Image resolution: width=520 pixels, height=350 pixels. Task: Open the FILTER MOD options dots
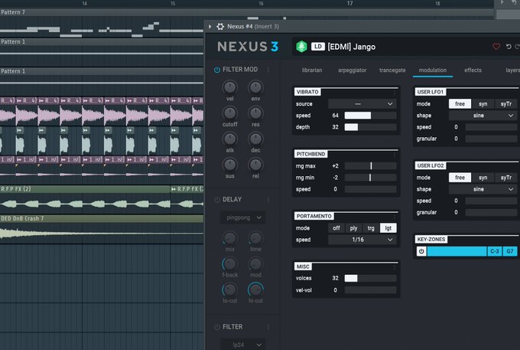(x=268, y=70)
